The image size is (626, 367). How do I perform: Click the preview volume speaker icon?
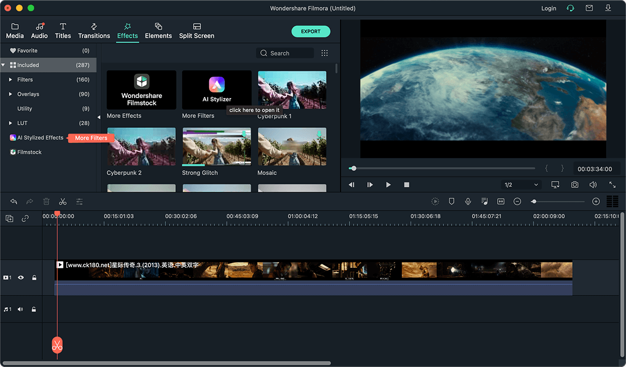(x=593, y=185)
